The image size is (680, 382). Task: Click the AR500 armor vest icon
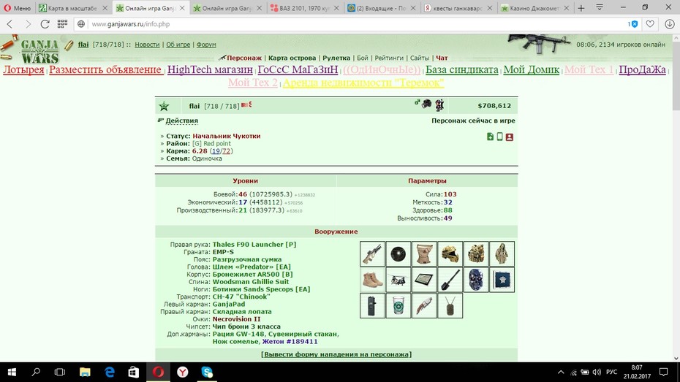(x=476, y=253)
